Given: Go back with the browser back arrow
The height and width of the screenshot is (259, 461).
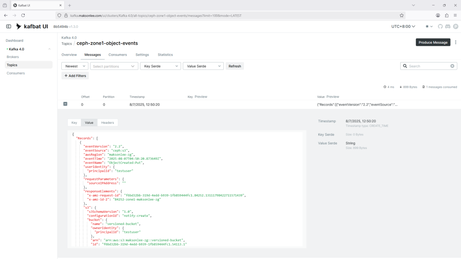Looking at the screenshot, I should pos(6,16).
